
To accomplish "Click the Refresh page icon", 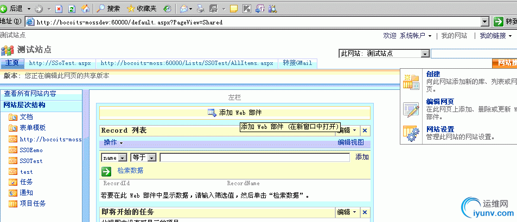I will click(72, 9).
